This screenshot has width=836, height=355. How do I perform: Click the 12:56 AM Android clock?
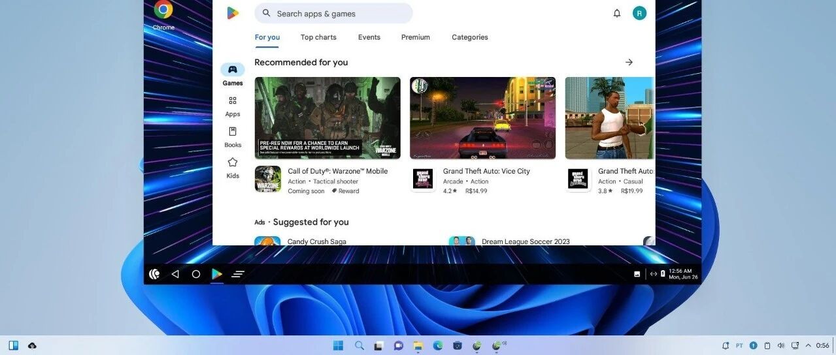[680, 271]
